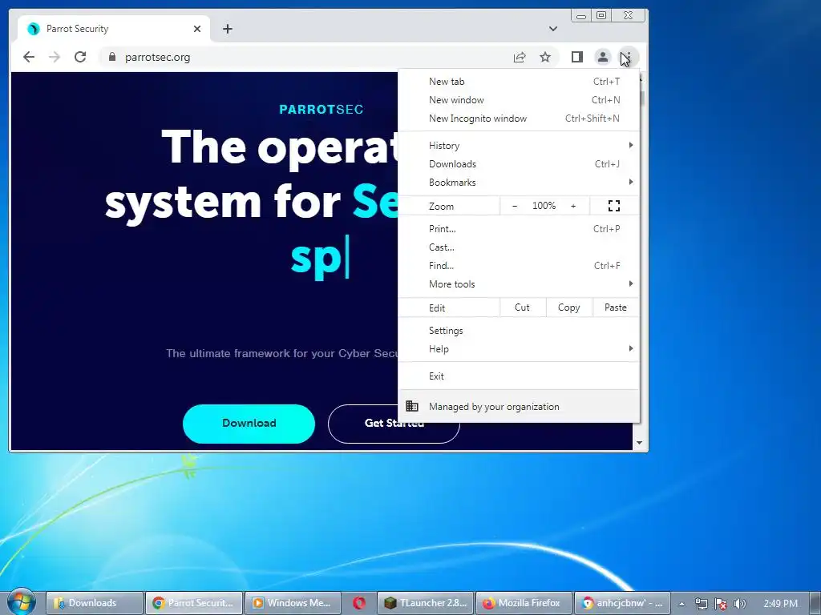Click the network tray icon

(x=701, y=604)
